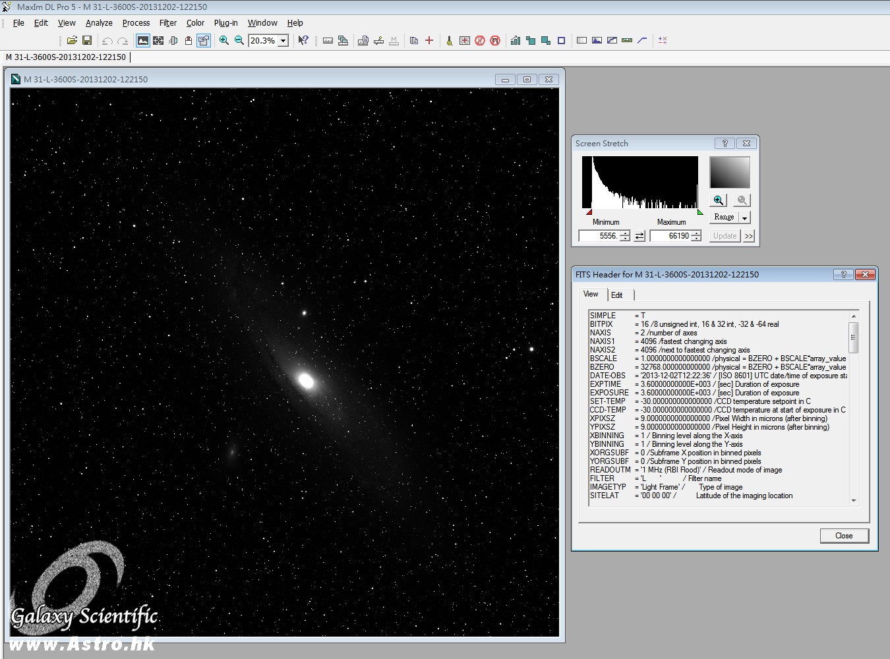This screenshot has height=659, width=890.
Task: Swap minimum and maximum stretch values
Action: [x=639, y=236]
